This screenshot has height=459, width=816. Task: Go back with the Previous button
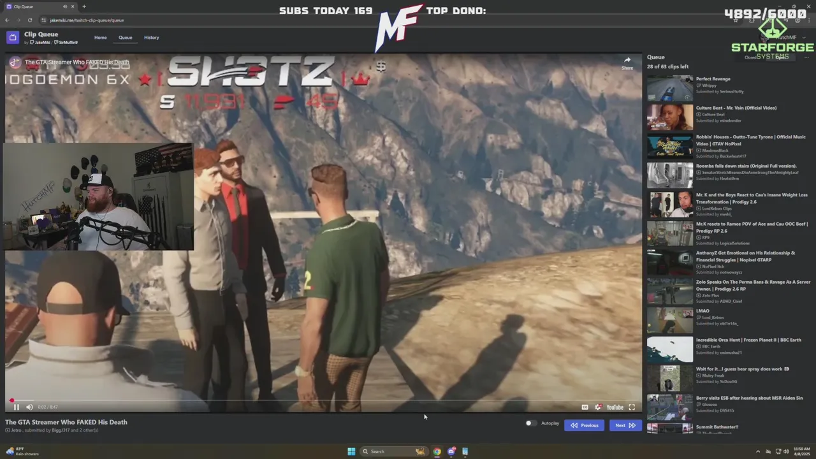tap(584, 425)
